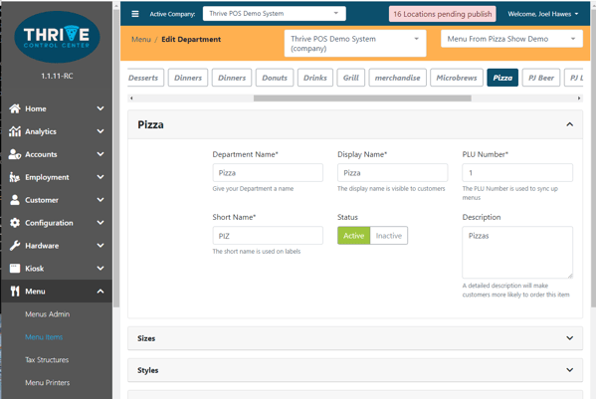This screenshot has width=596, height=399.
Task: Select the Drinks department tab
Action: [x=315, y=78]
